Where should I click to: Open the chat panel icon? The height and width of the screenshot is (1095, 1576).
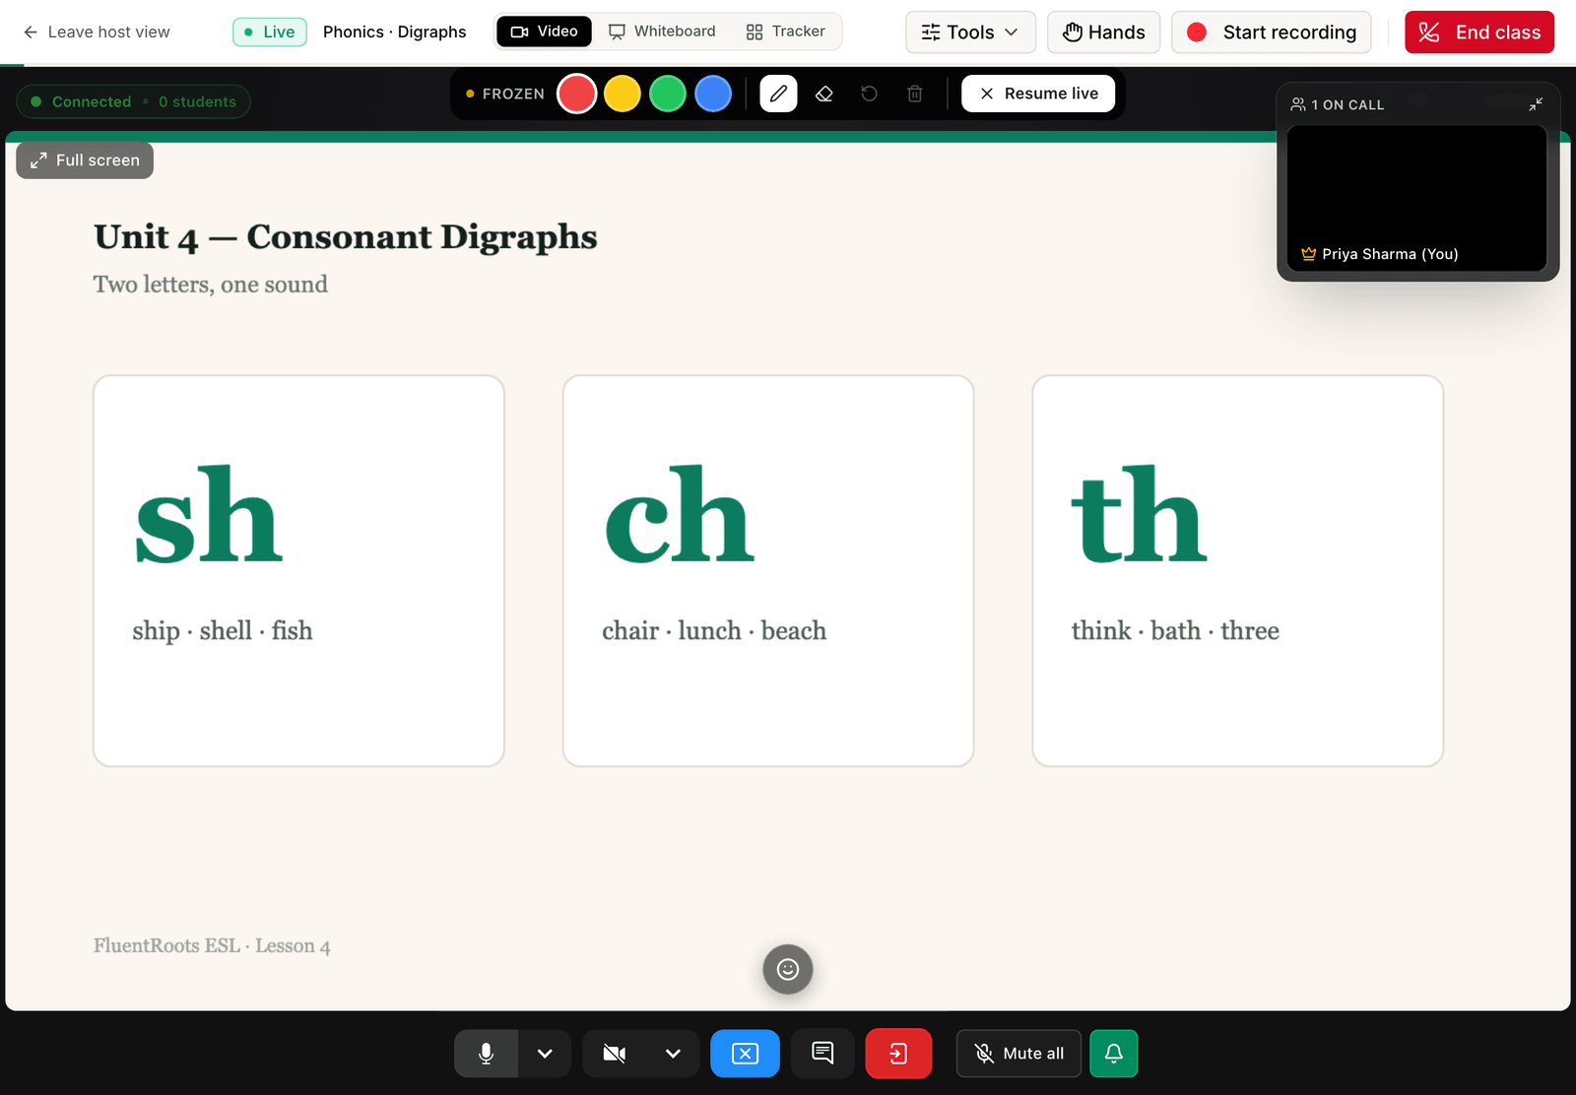822,1054
